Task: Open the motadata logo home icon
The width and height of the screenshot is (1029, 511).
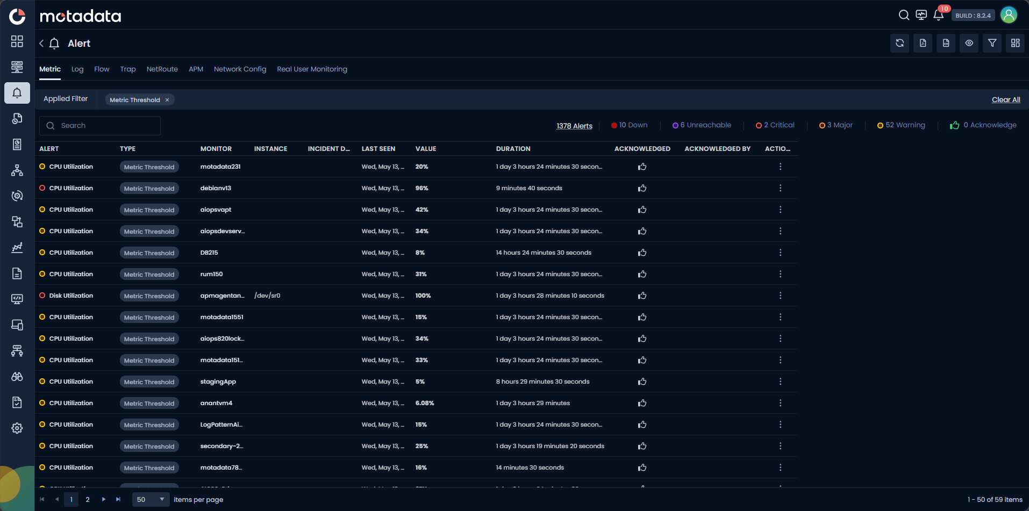Action: pyautogui.click(x=17, y=16)
